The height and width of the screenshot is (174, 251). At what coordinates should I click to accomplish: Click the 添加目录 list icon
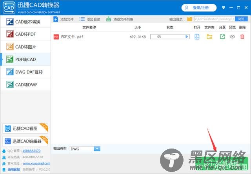[x=82, y=19]
